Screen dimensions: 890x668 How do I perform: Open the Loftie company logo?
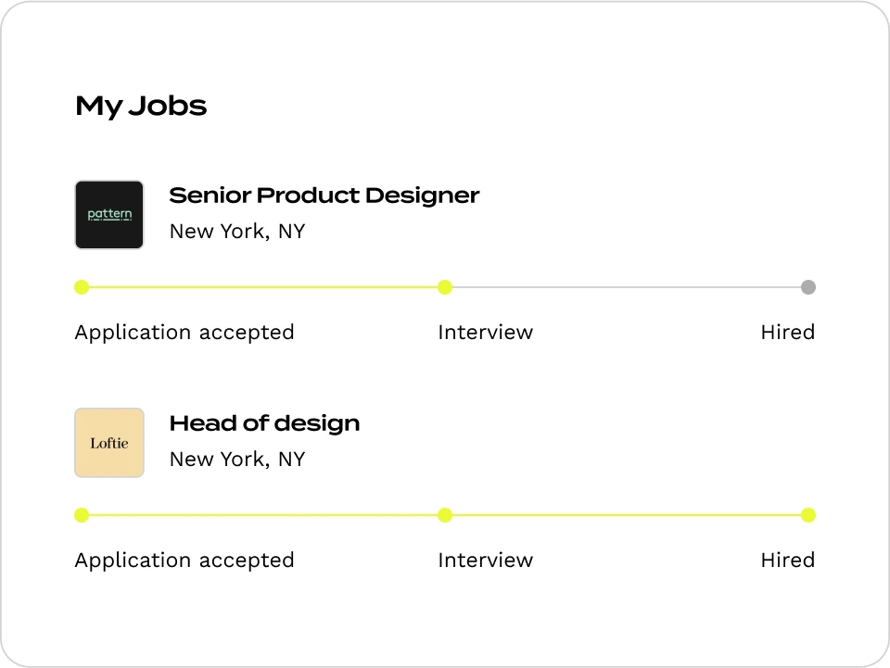109,443
